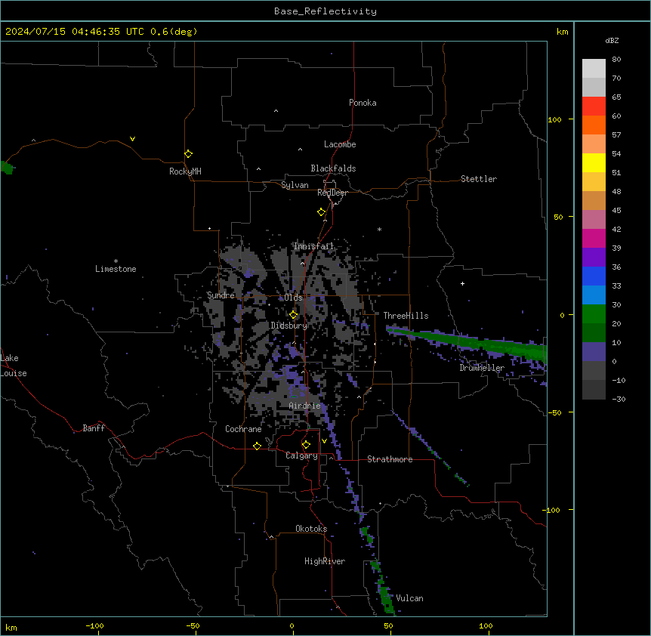
Task: Click the Okotoks city label
Action: tap(311, 529)
